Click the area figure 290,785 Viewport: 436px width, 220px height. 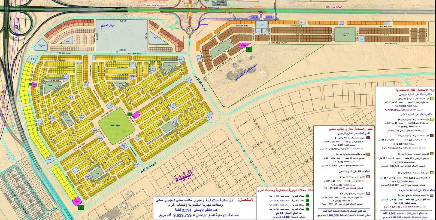coord(396,207)
